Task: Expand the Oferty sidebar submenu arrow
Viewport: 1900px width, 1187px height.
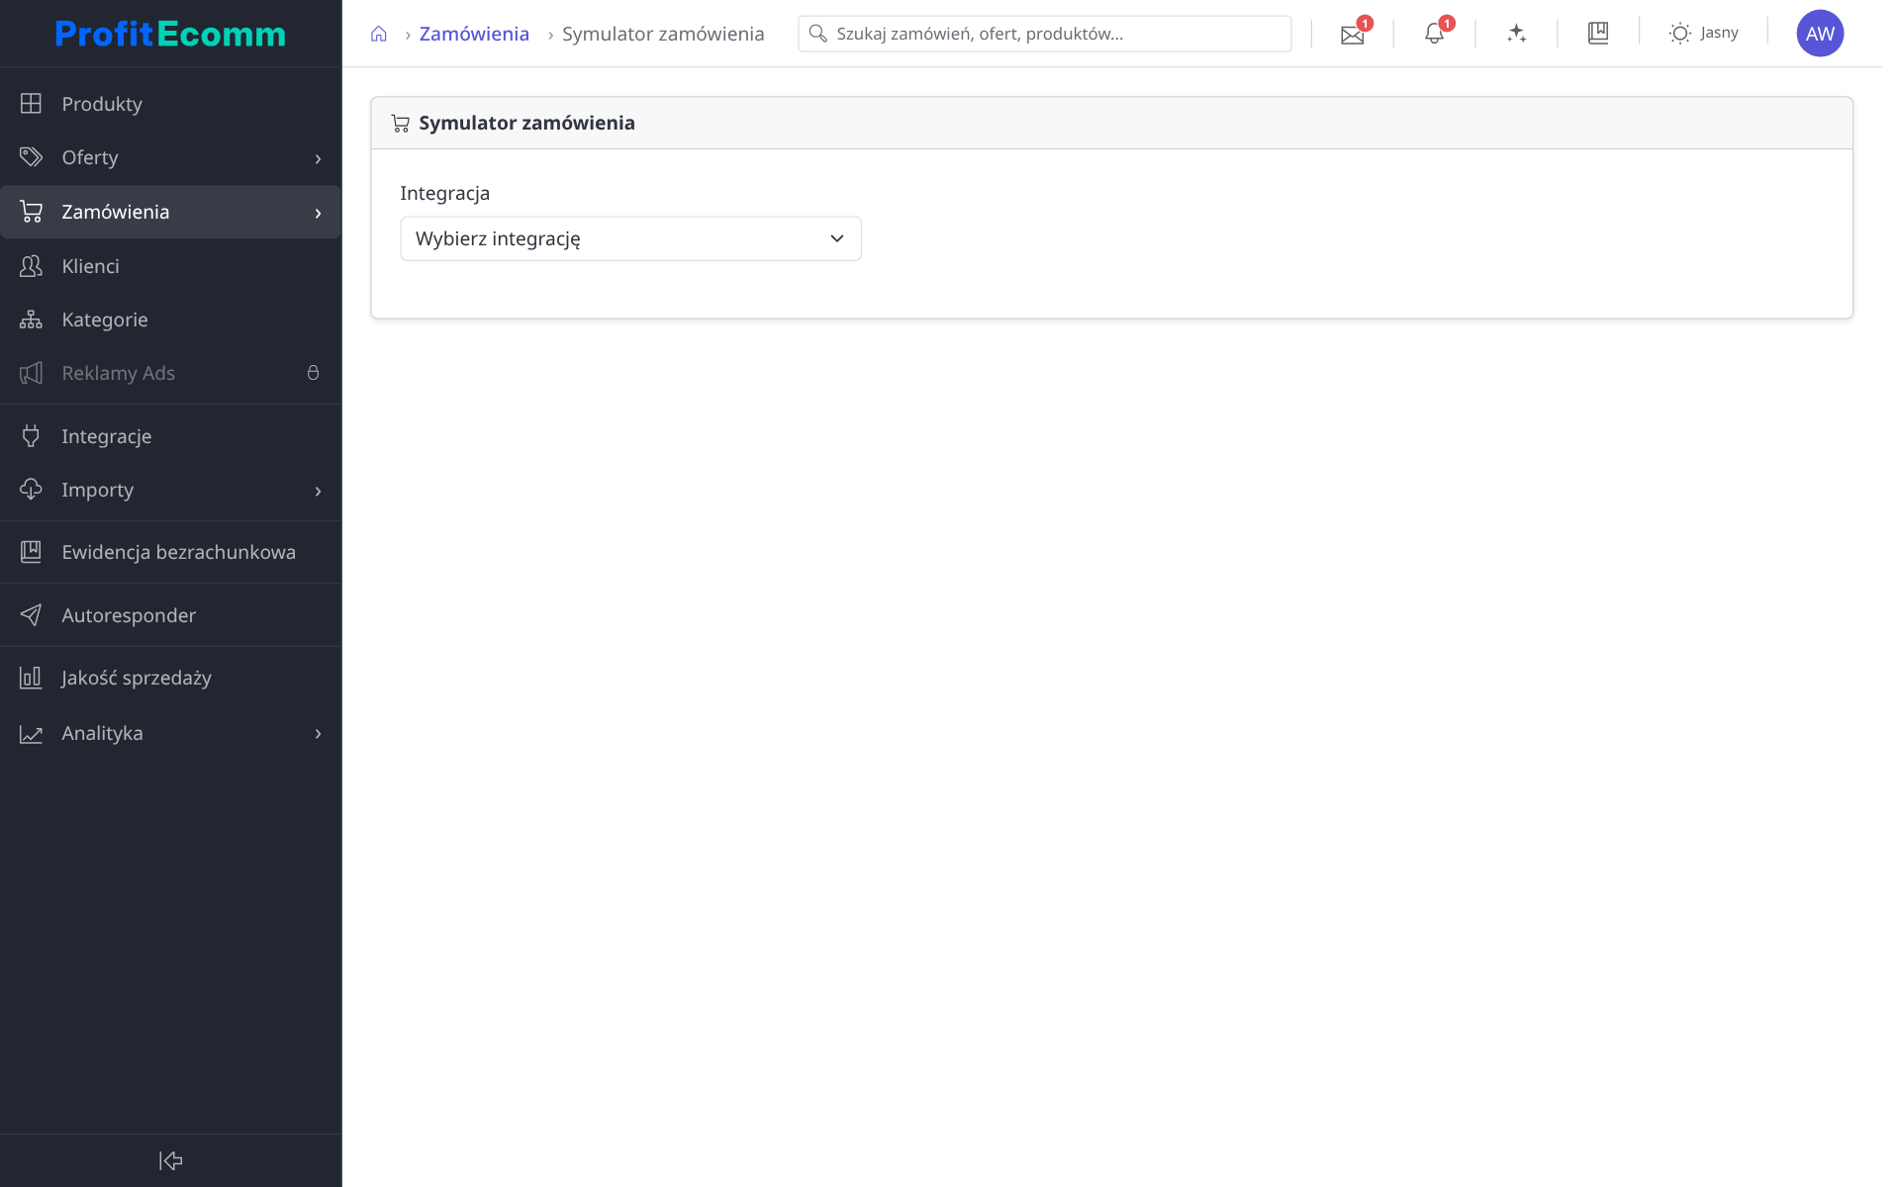Action: (x=318, y=158)
